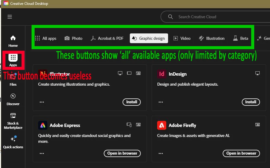This screenshot has height=168, width=270.
Task: Open Adobe Express in browser
Action: coord(122,153)
